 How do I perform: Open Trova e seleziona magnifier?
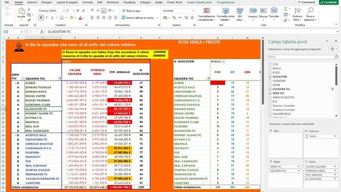[x=310, y=14]
